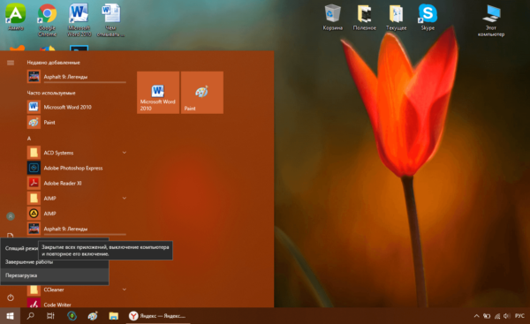Select the Word document file on the desktop

pyautogui.click(x=110, y=19)
